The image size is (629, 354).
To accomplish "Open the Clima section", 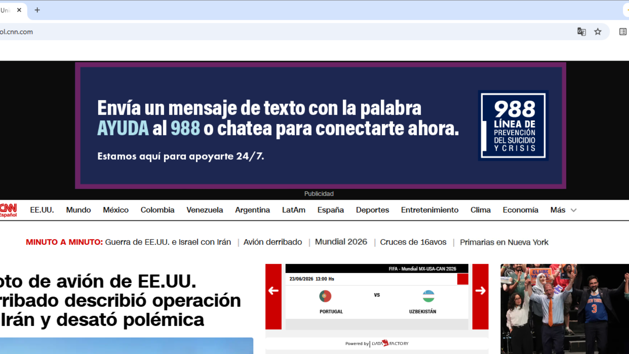I will [481, 210].
